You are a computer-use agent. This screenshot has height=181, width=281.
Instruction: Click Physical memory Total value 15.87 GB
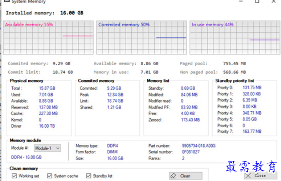click(x=47, y=88)
